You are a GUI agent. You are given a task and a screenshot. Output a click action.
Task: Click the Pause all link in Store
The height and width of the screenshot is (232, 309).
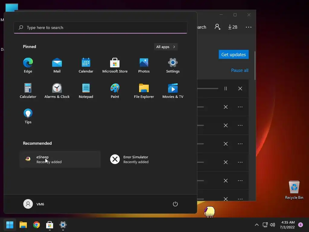click(240, 70)
